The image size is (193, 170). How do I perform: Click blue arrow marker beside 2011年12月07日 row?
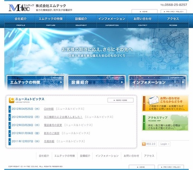10,142
